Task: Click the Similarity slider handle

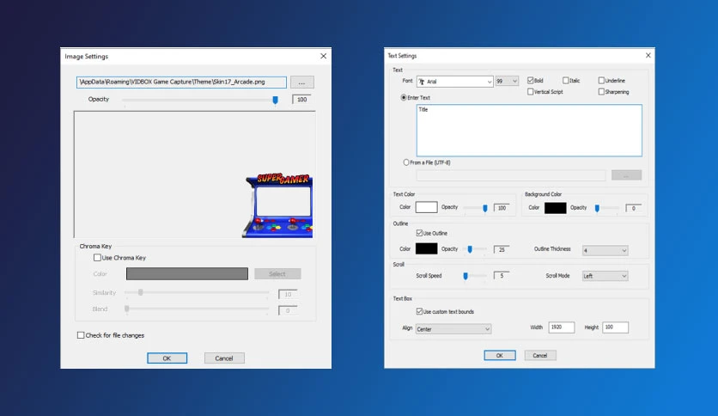Action: coord(141,292)
